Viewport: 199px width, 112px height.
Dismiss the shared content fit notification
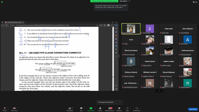[127, 5]
